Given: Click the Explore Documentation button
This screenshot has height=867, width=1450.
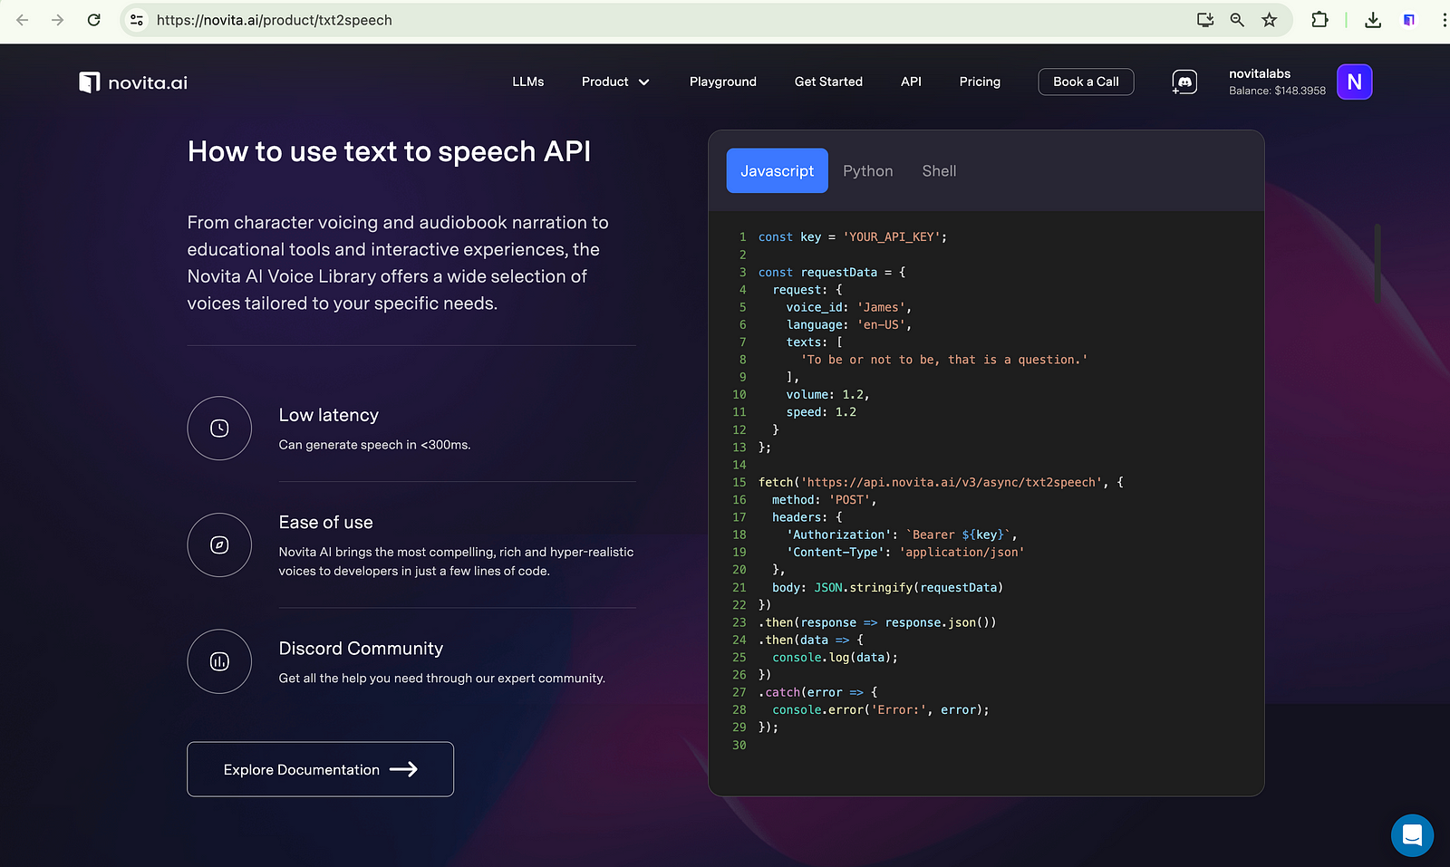Looking at the screenshot, I should click(320, 769).
